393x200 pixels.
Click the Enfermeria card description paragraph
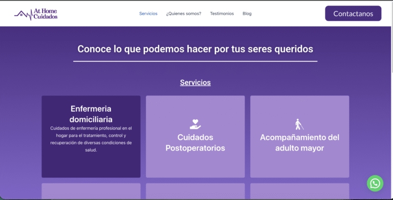91,139
